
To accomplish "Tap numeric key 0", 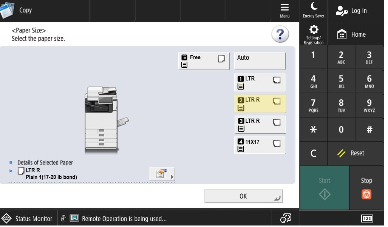I will pos(341,129).
